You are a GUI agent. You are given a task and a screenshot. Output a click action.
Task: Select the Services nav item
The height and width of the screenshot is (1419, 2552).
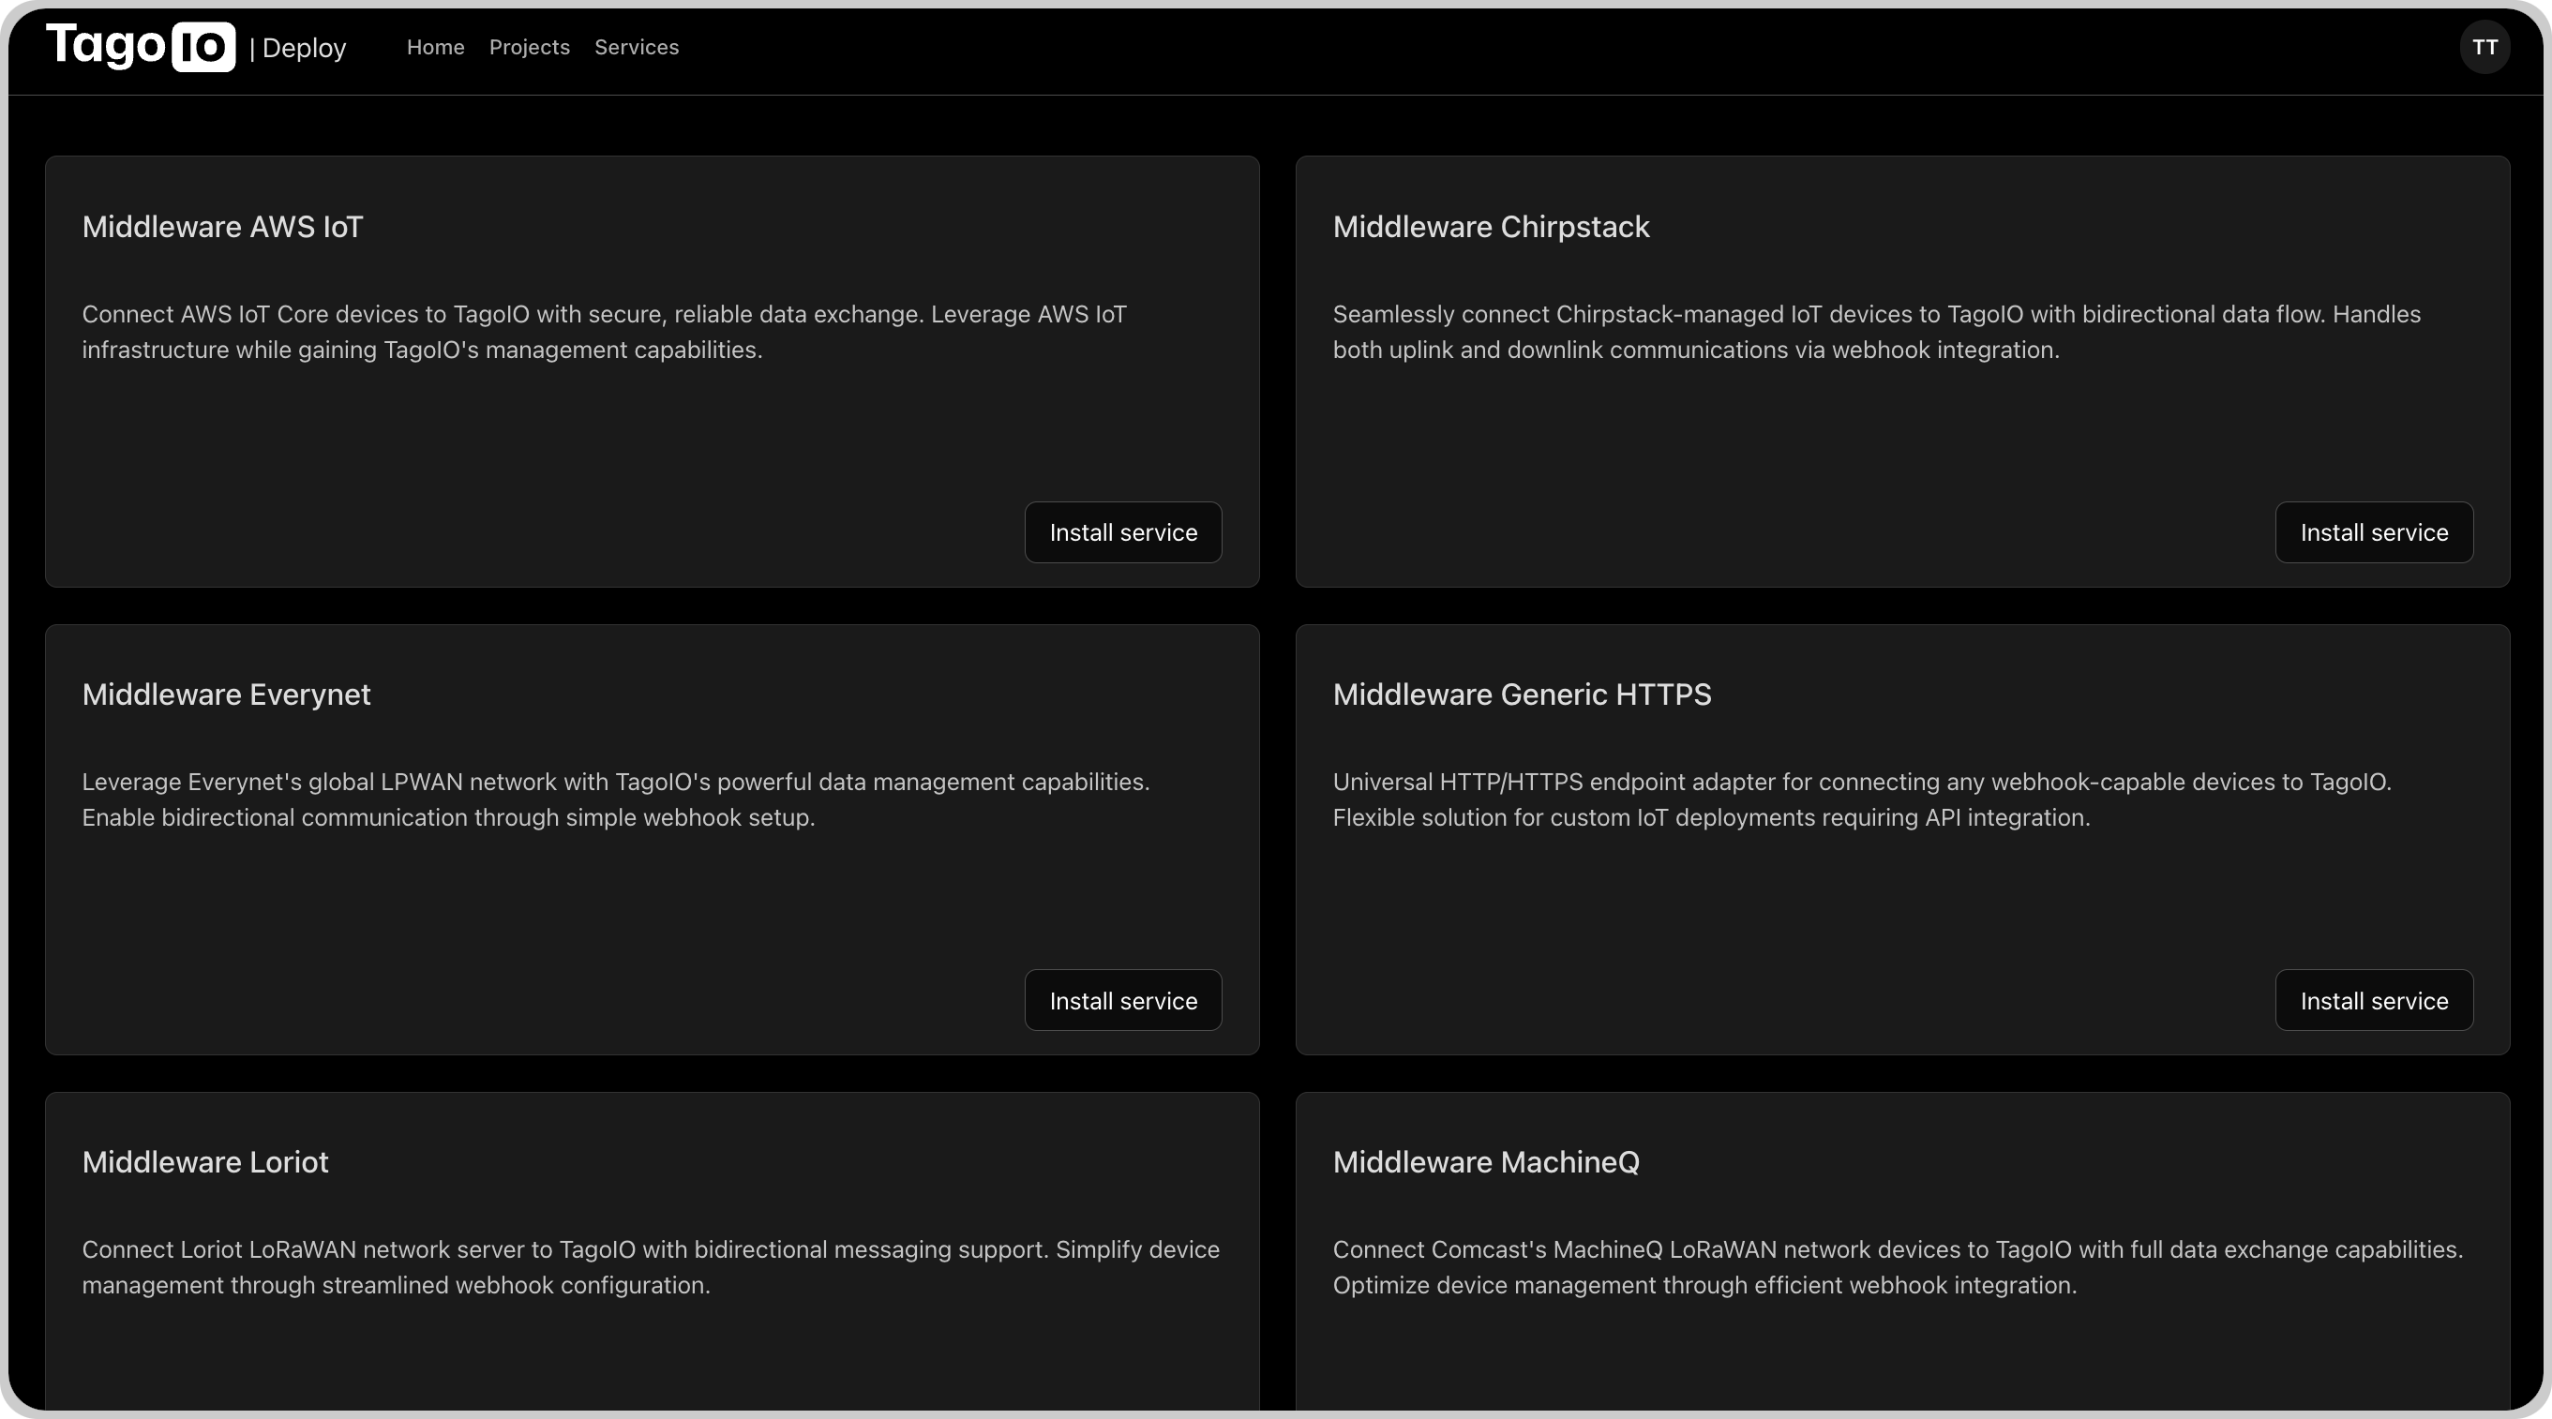pyautogui.click(x=636, y=47)
